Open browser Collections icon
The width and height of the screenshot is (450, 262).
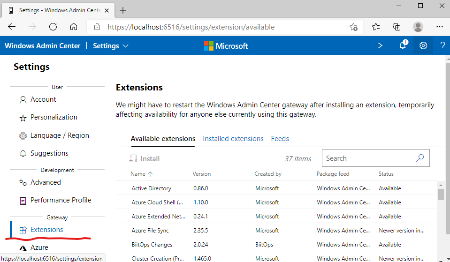pos(397,27)
